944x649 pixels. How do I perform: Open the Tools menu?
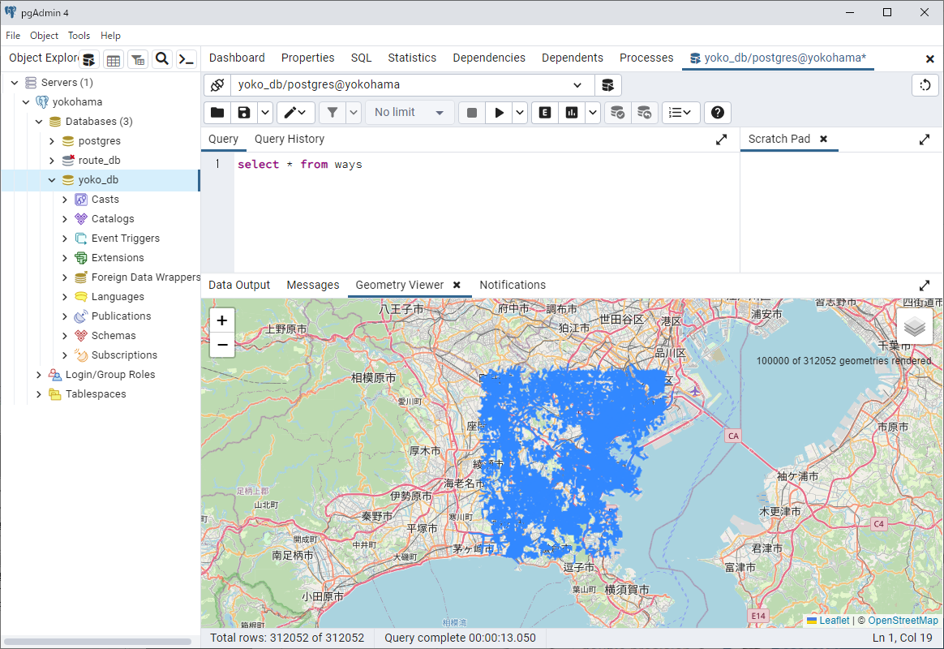[79, 36]
